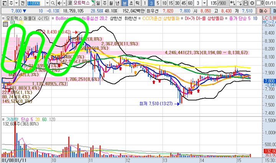This screenshot has width=276, height=163.
Task: Click the 전 button
Action: [x=23, y=3]
